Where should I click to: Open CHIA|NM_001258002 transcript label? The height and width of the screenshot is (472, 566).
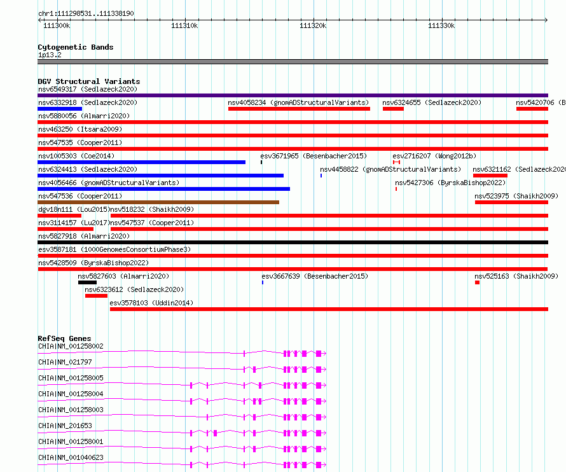[71, 346]
